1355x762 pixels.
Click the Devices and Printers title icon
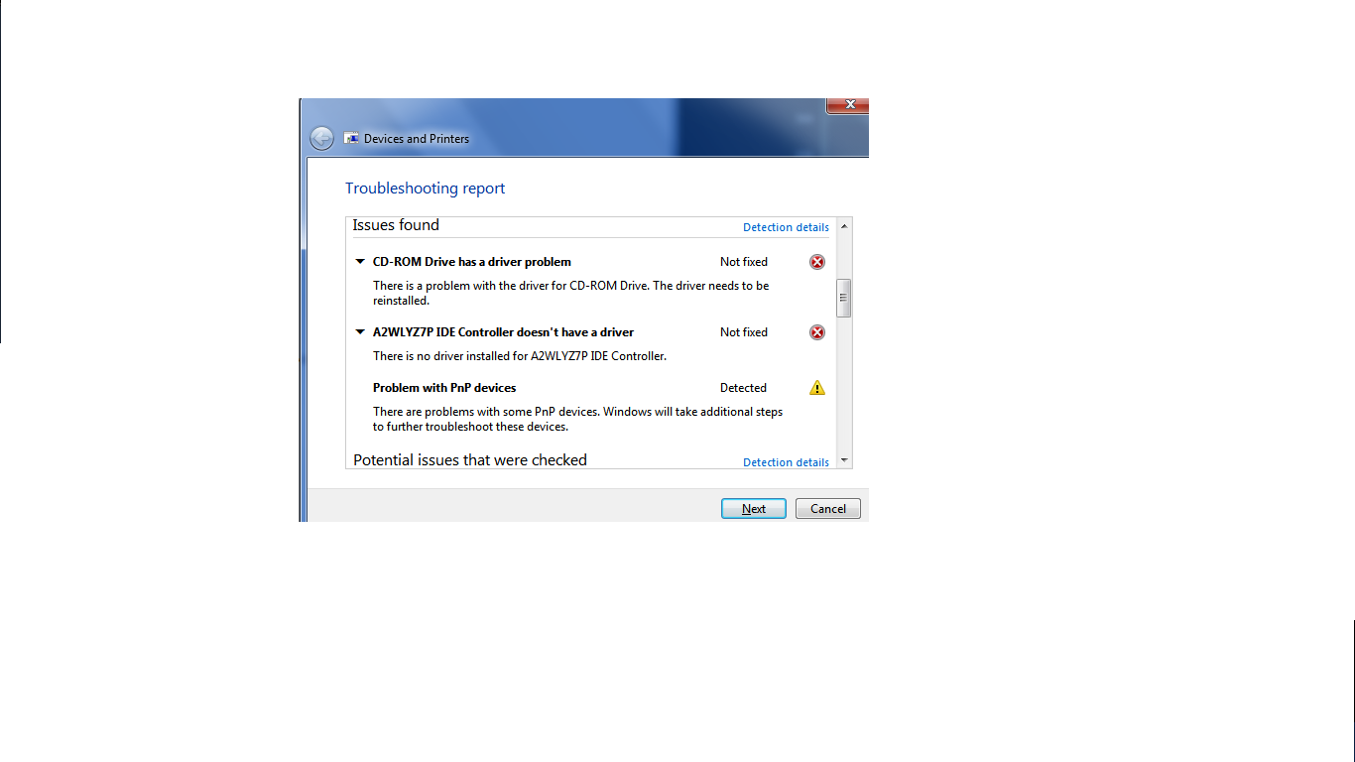351,138
